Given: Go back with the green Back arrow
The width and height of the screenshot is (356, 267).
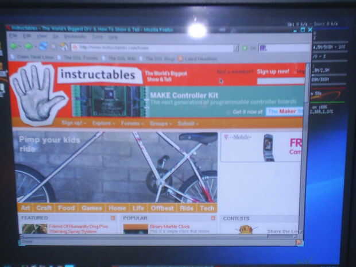Looking at the screenshot, I should tap(14, 46).
